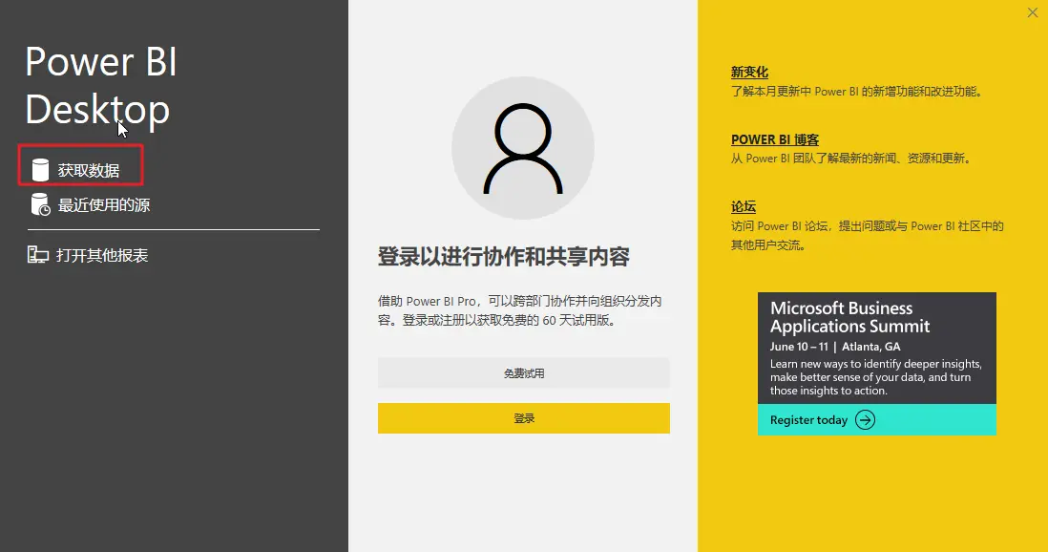Click Register today text in banner
The image size is (1048, 552).
tap(808, 420)
